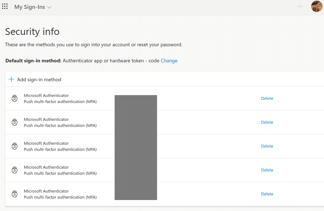Delete the second Microsoft Authenticator entry
The image size is (324, 211).
coord(267,122)
